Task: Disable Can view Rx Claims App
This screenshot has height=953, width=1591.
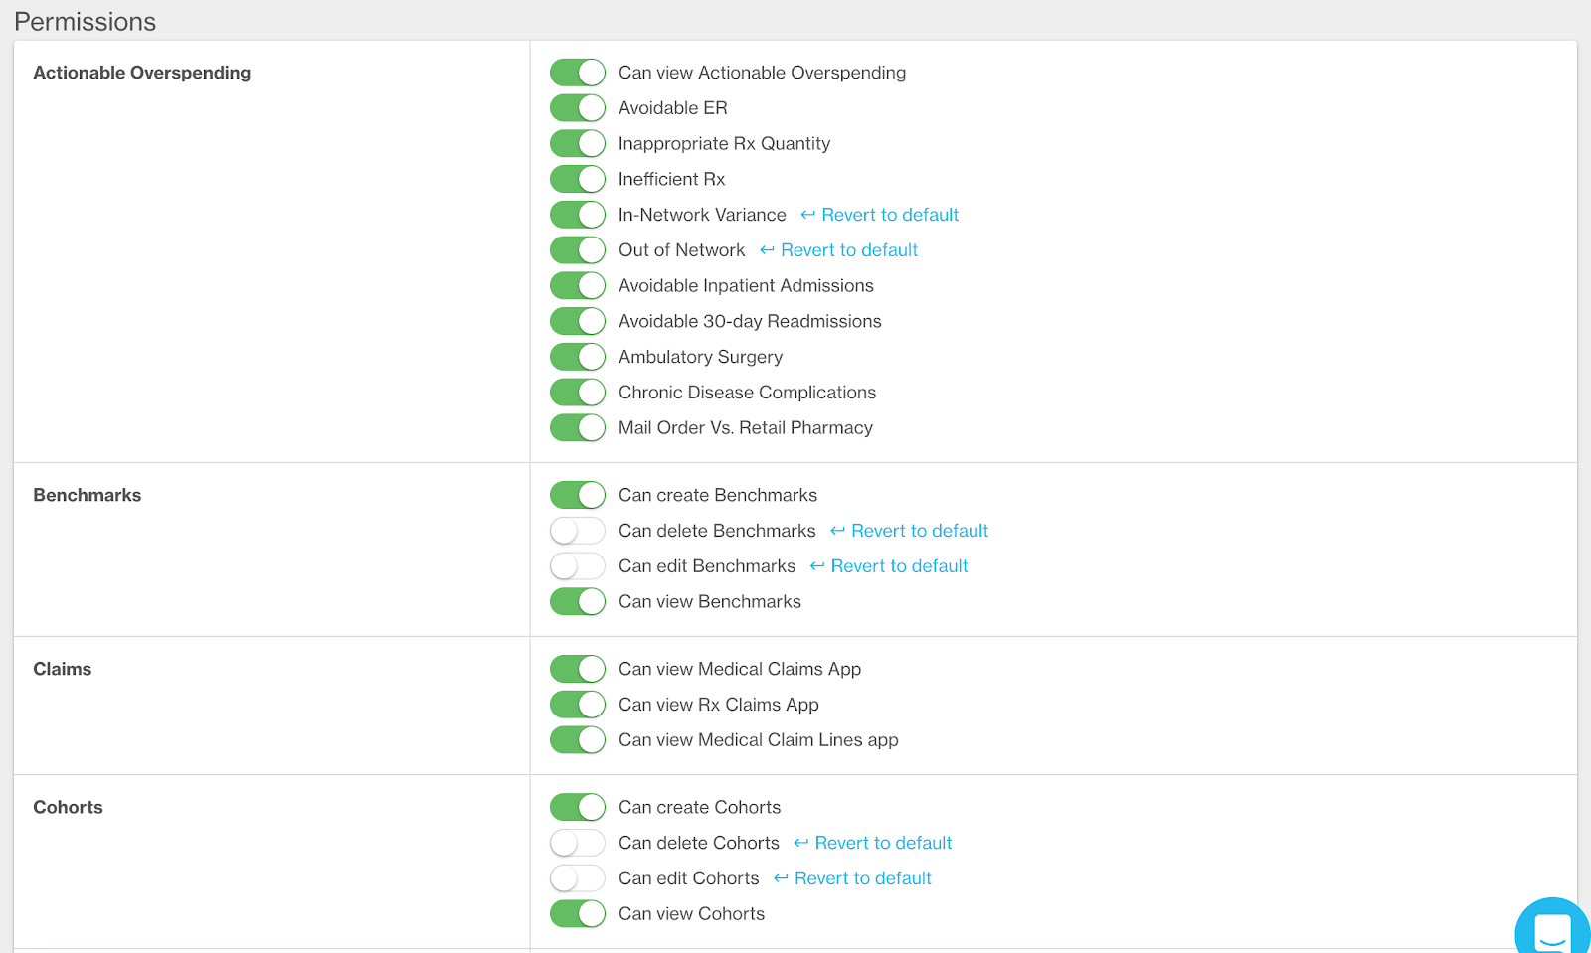Action: tap(578, 705)
